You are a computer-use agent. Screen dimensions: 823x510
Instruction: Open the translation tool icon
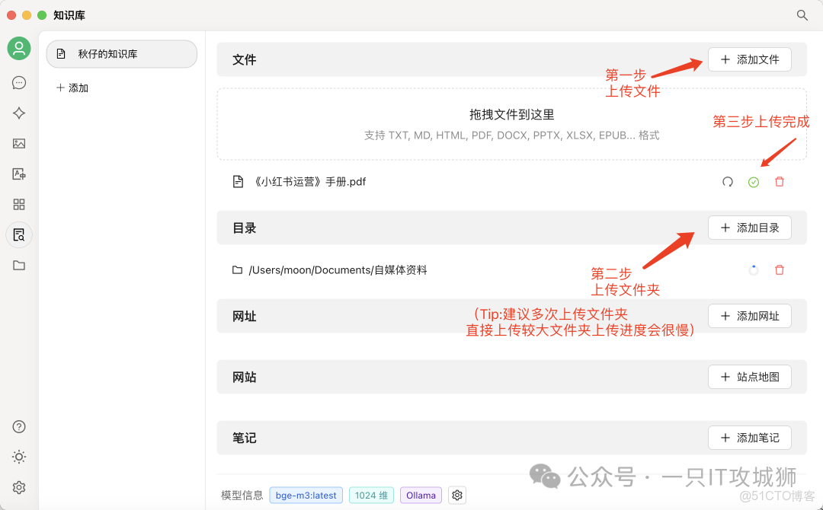tap(18, 174)
